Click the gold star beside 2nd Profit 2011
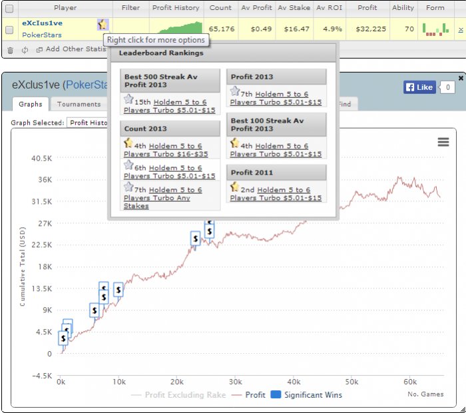This screenshot has height=413, width=466. tap(235, 187)
